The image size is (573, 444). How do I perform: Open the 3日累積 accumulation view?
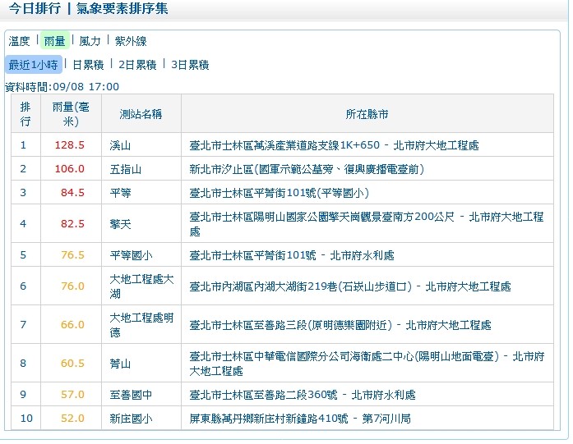point(190,65)
